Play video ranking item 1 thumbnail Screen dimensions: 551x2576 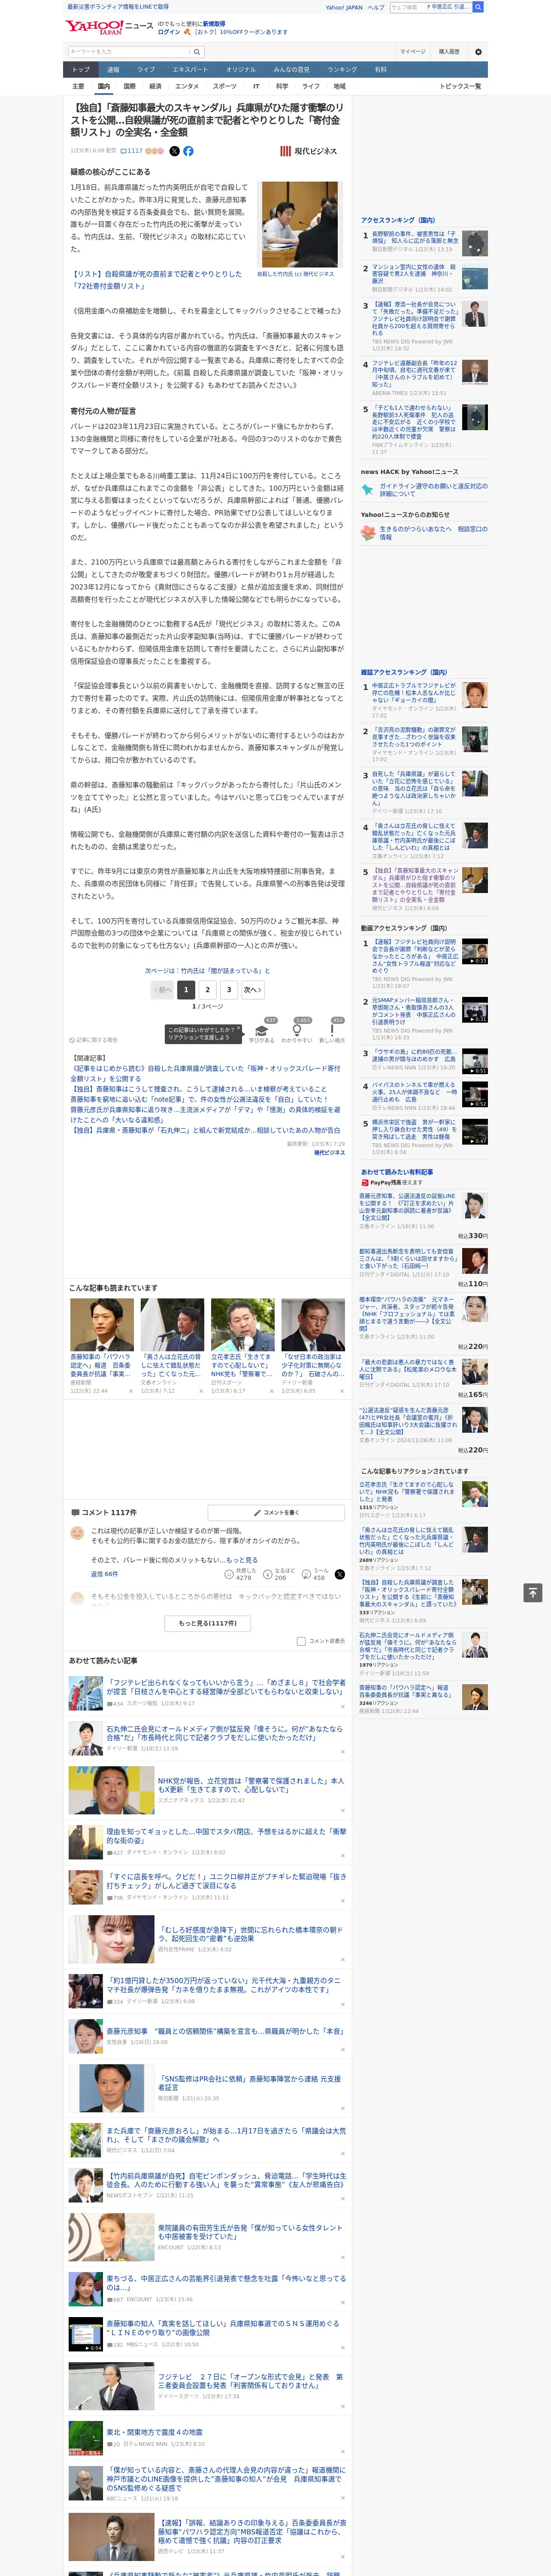point(475,951)
